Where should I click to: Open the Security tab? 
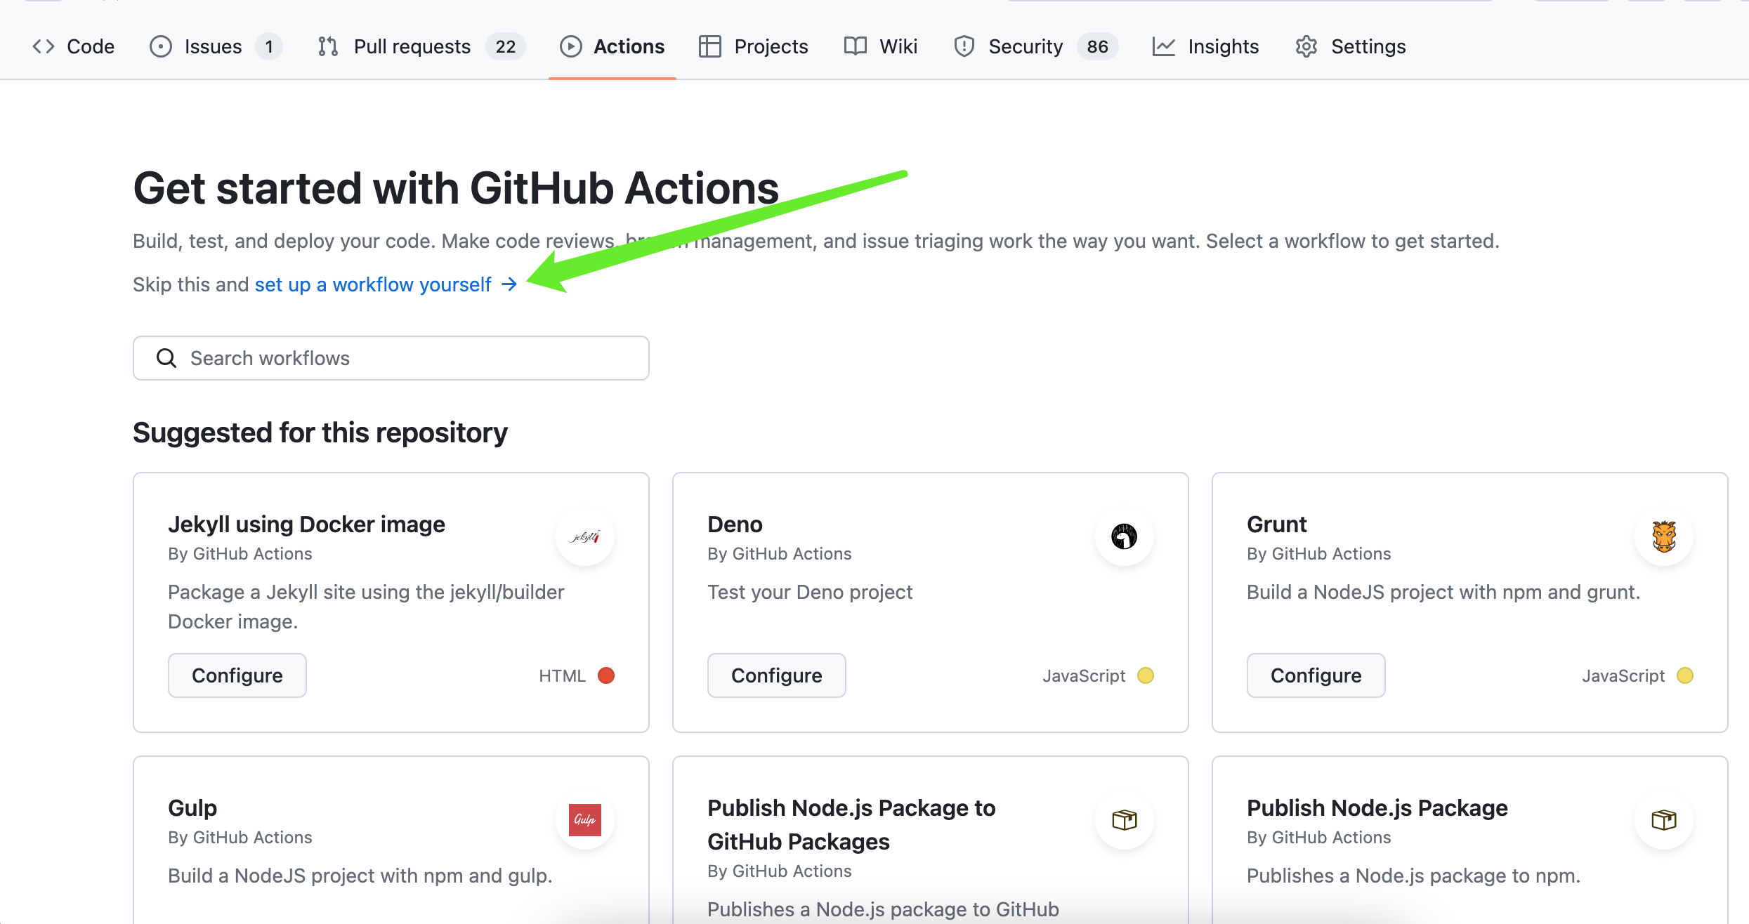(1036, 46)
